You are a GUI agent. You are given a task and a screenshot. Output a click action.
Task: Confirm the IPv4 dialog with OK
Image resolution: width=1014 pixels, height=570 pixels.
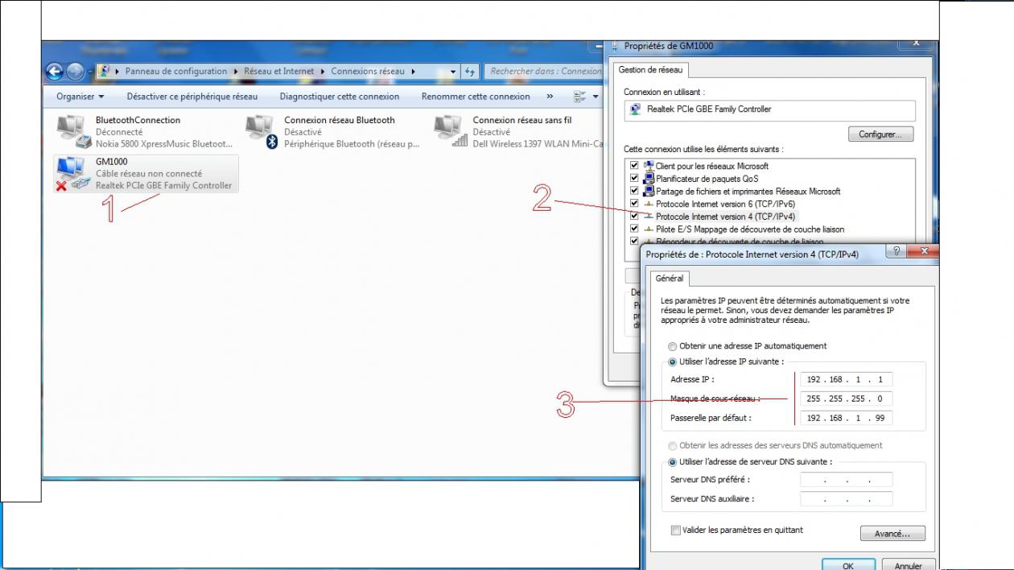click(x=848, y=566)
